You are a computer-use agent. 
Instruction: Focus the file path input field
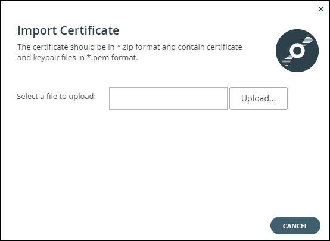pyautogui.click(x=168, y=98)
